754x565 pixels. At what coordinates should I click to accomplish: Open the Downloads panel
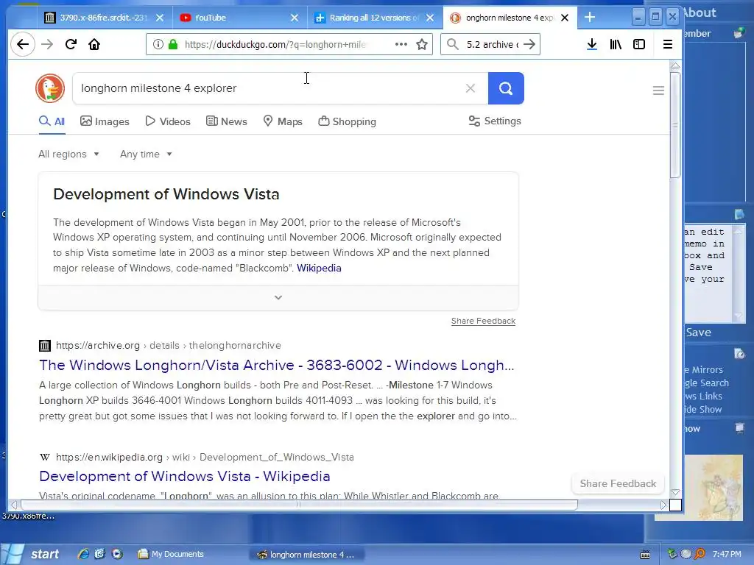coord(592,44)
